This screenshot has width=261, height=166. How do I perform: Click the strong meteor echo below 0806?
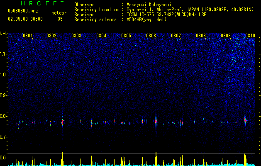pos(156,121)
